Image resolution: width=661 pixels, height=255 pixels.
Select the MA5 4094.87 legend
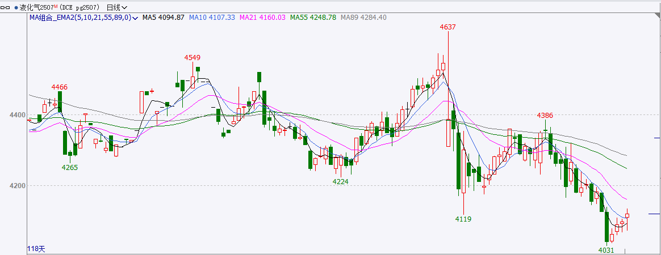point(163,18)
